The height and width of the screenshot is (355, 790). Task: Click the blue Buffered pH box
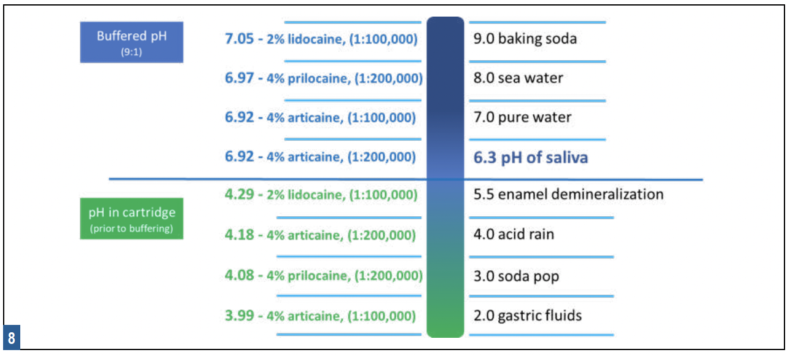(x=131, y=42)
